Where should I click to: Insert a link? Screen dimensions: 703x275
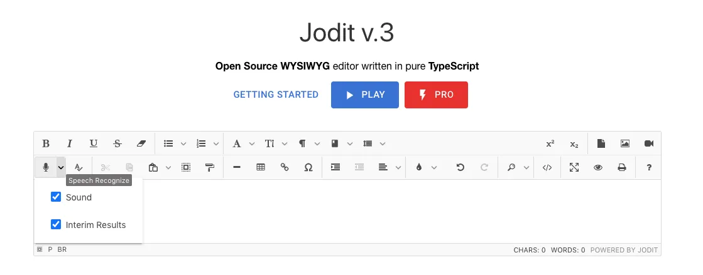coord(285,167)
